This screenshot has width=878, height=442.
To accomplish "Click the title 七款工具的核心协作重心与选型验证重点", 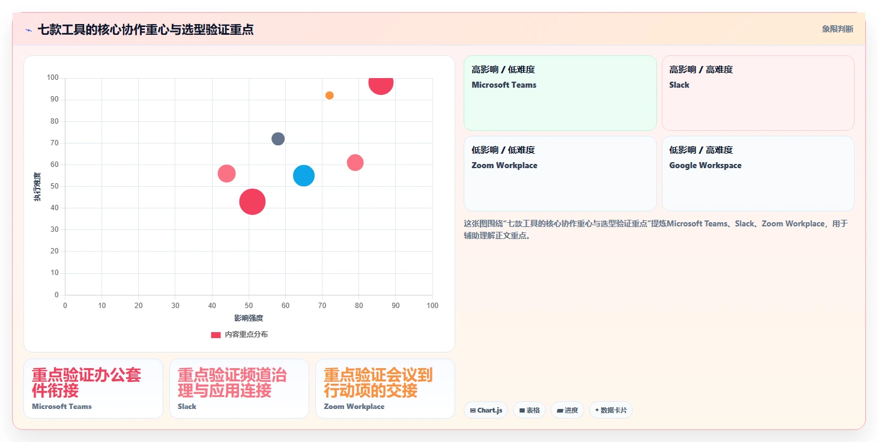I will pos(145,29).
